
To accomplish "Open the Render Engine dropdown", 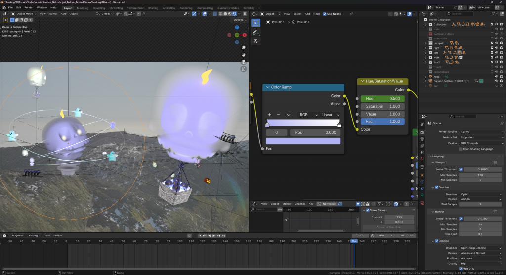I will pos(481,132).
